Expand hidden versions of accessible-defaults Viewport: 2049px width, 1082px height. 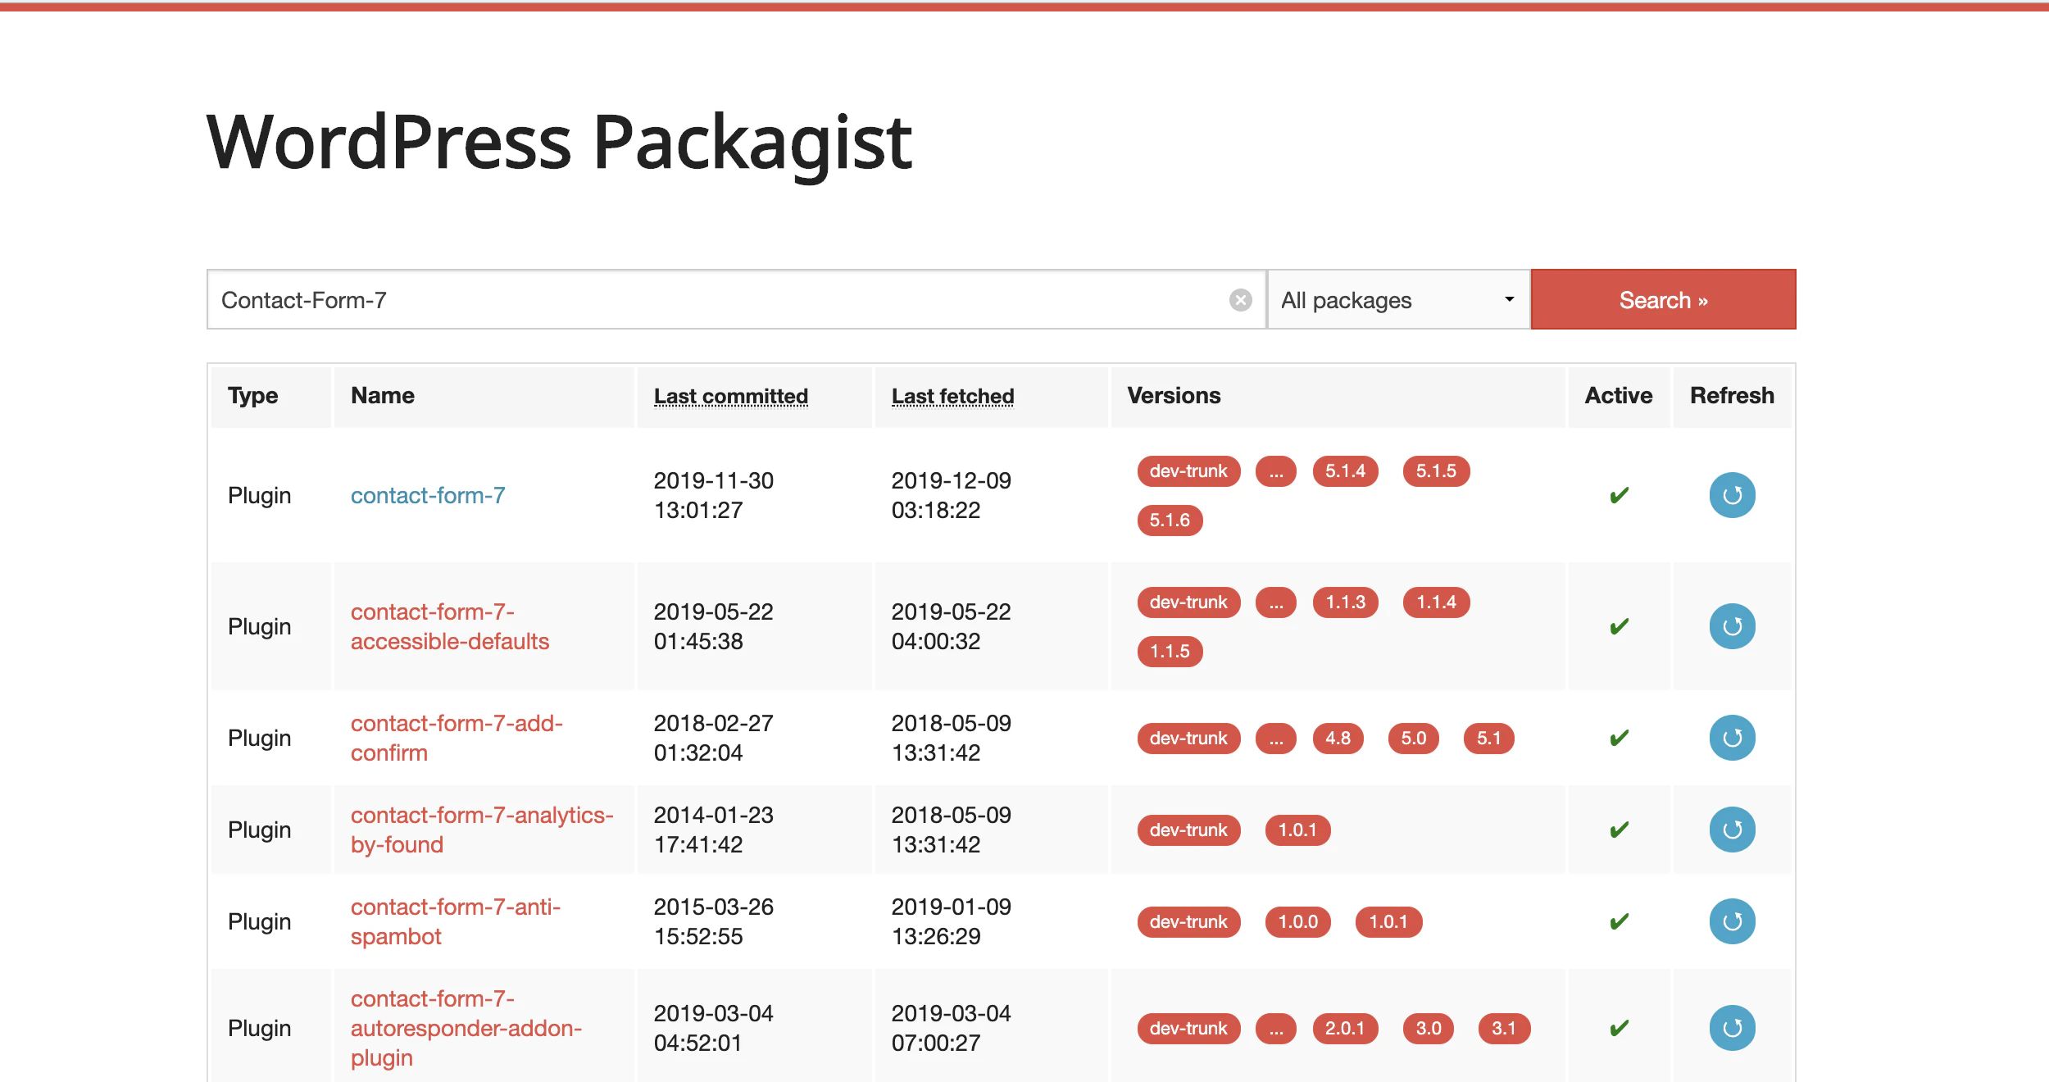pyautogui.click(x=1276, y=602)
